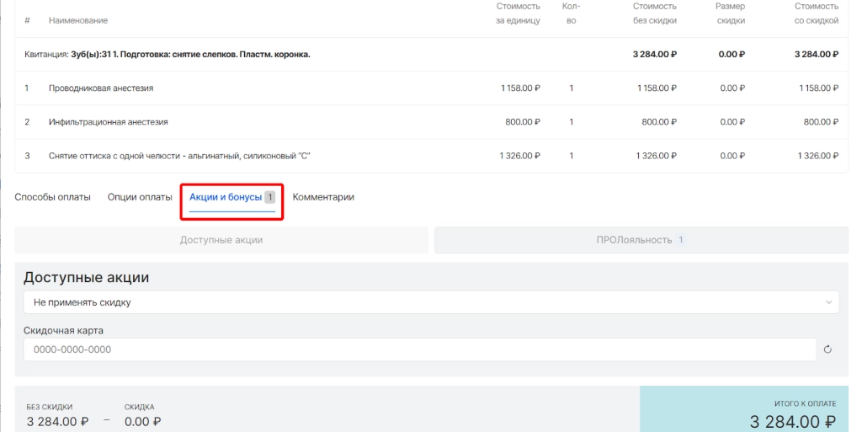Click the badge on ПРОЛояльность button
The image size is (862, 432).
click(680, 240)
